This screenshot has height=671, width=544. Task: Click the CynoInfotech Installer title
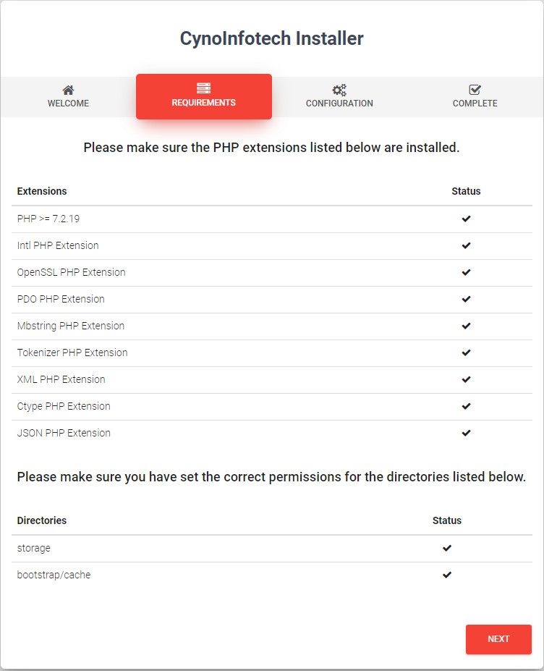coord(271,38)
